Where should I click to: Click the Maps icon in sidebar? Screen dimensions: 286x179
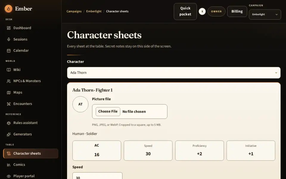click(9, 92)
